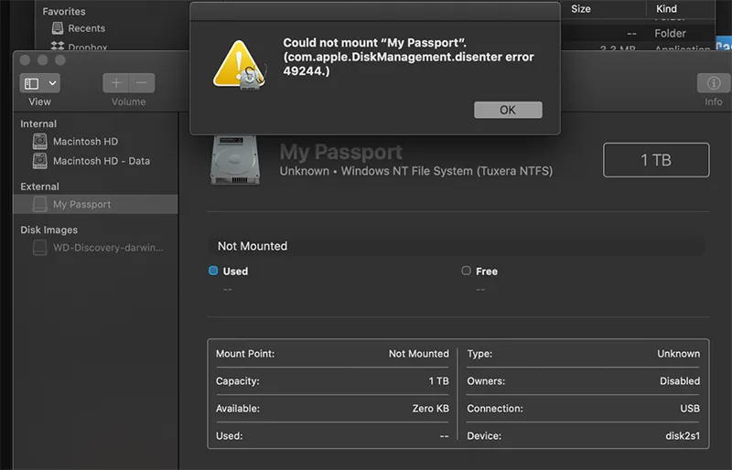Click the sidebar View toggle icon
This screenshot has width=732, height=470.
tap(32, 83)
